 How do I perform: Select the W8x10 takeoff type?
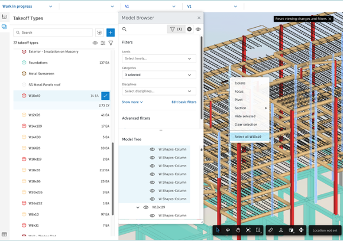62,214
